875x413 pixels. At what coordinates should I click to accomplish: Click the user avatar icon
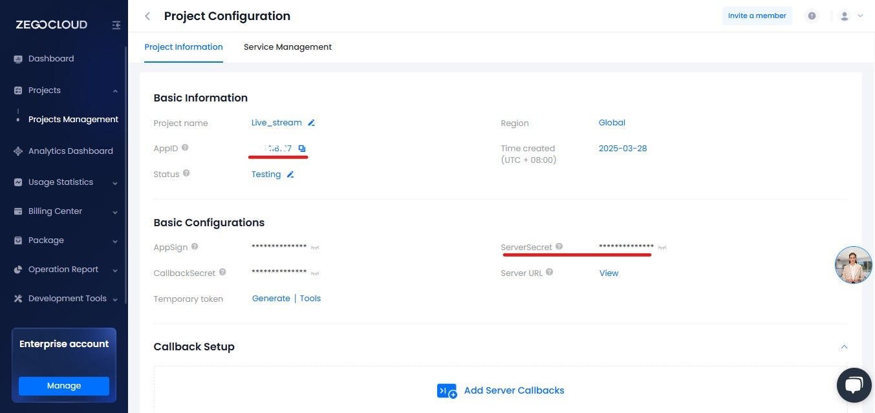[844, 16]
